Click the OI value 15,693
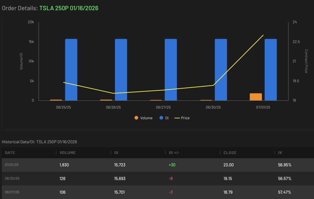The width and height of the screenshot is (314, 199). (120, 178)
